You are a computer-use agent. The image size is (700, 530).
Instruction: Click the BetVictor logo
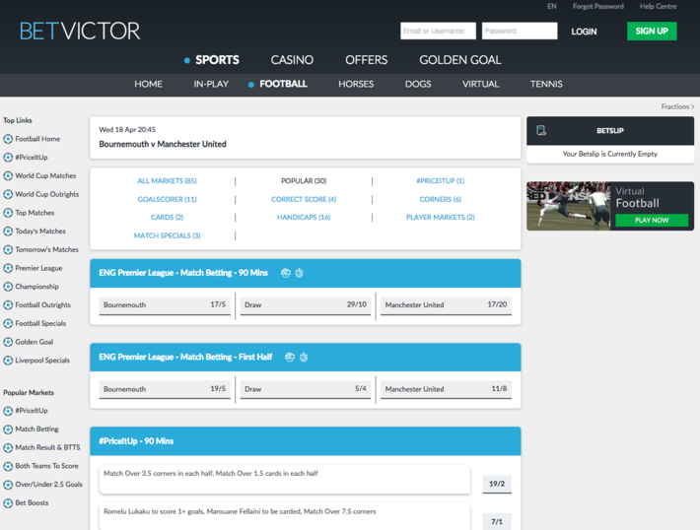click(x=80, y=31)
